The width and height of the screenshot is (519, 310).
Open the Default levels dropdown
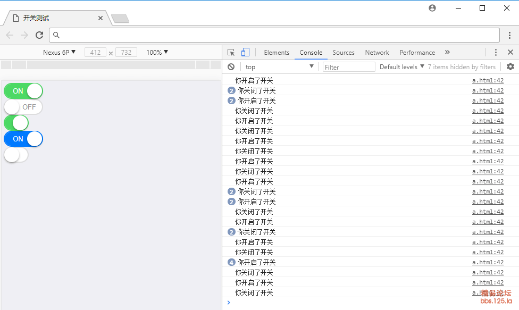tap(399, 66)
